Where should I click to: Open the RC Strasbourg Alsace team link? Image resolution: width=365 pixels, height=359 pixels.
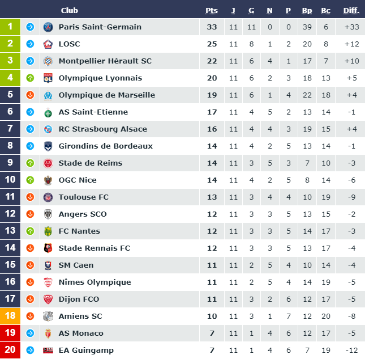pos(103,129)
